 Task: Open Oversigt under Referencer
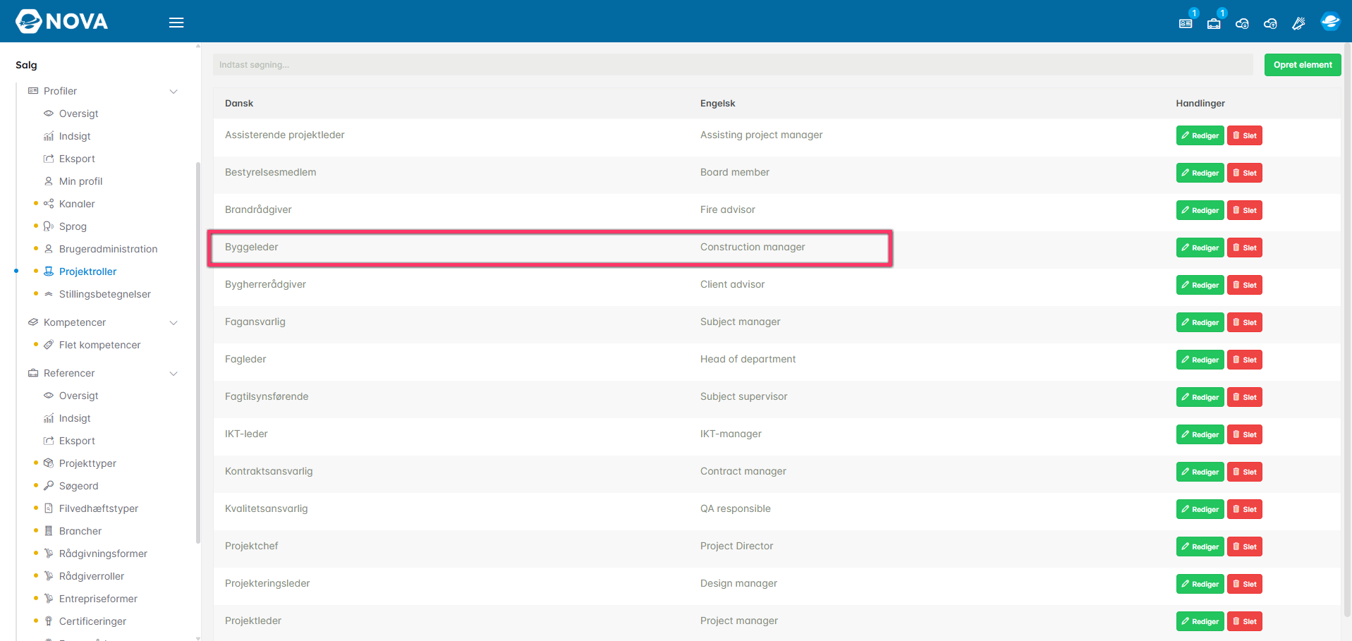tap(79, 396)
